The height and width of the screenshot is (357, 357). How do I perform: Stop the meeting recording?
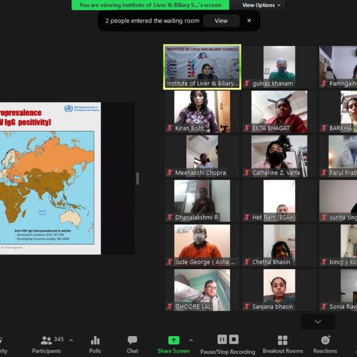pos(234,339)
